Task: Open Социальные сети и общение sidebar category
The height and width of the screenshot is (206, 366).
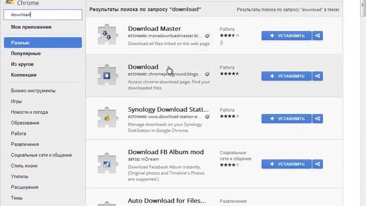Action: point(41,155)
